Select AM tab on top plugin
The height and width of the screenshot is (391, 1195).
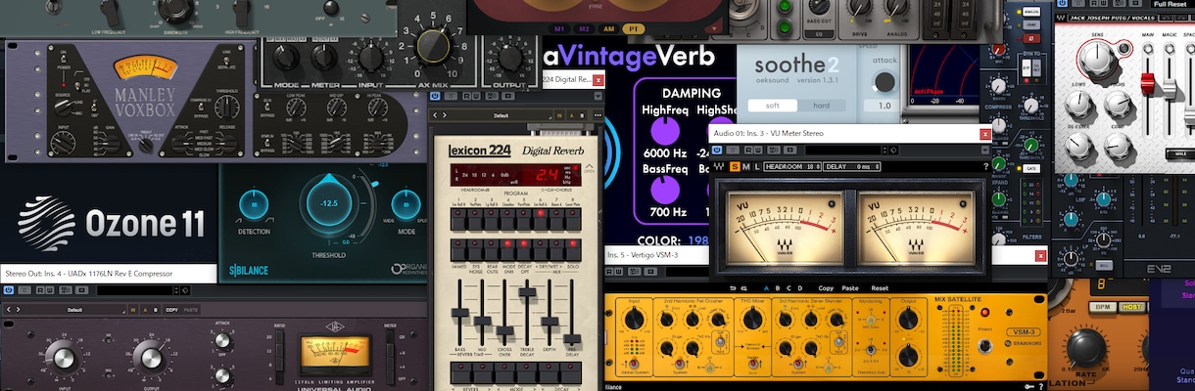[608, 28]
